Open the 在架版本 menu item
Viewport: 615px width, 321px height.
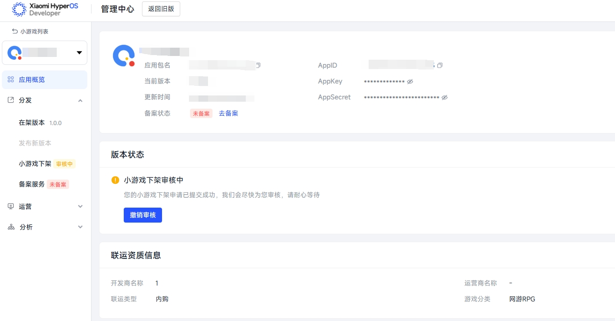tap(32, 123)
